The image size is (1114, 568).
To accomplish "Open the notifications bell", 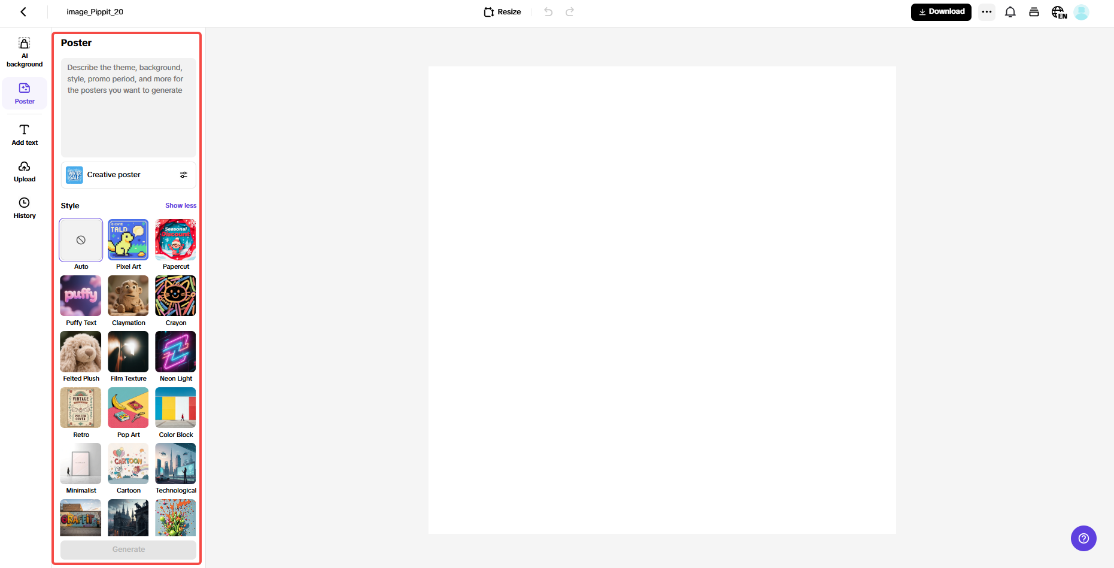I will click(x=1010, y=12).
